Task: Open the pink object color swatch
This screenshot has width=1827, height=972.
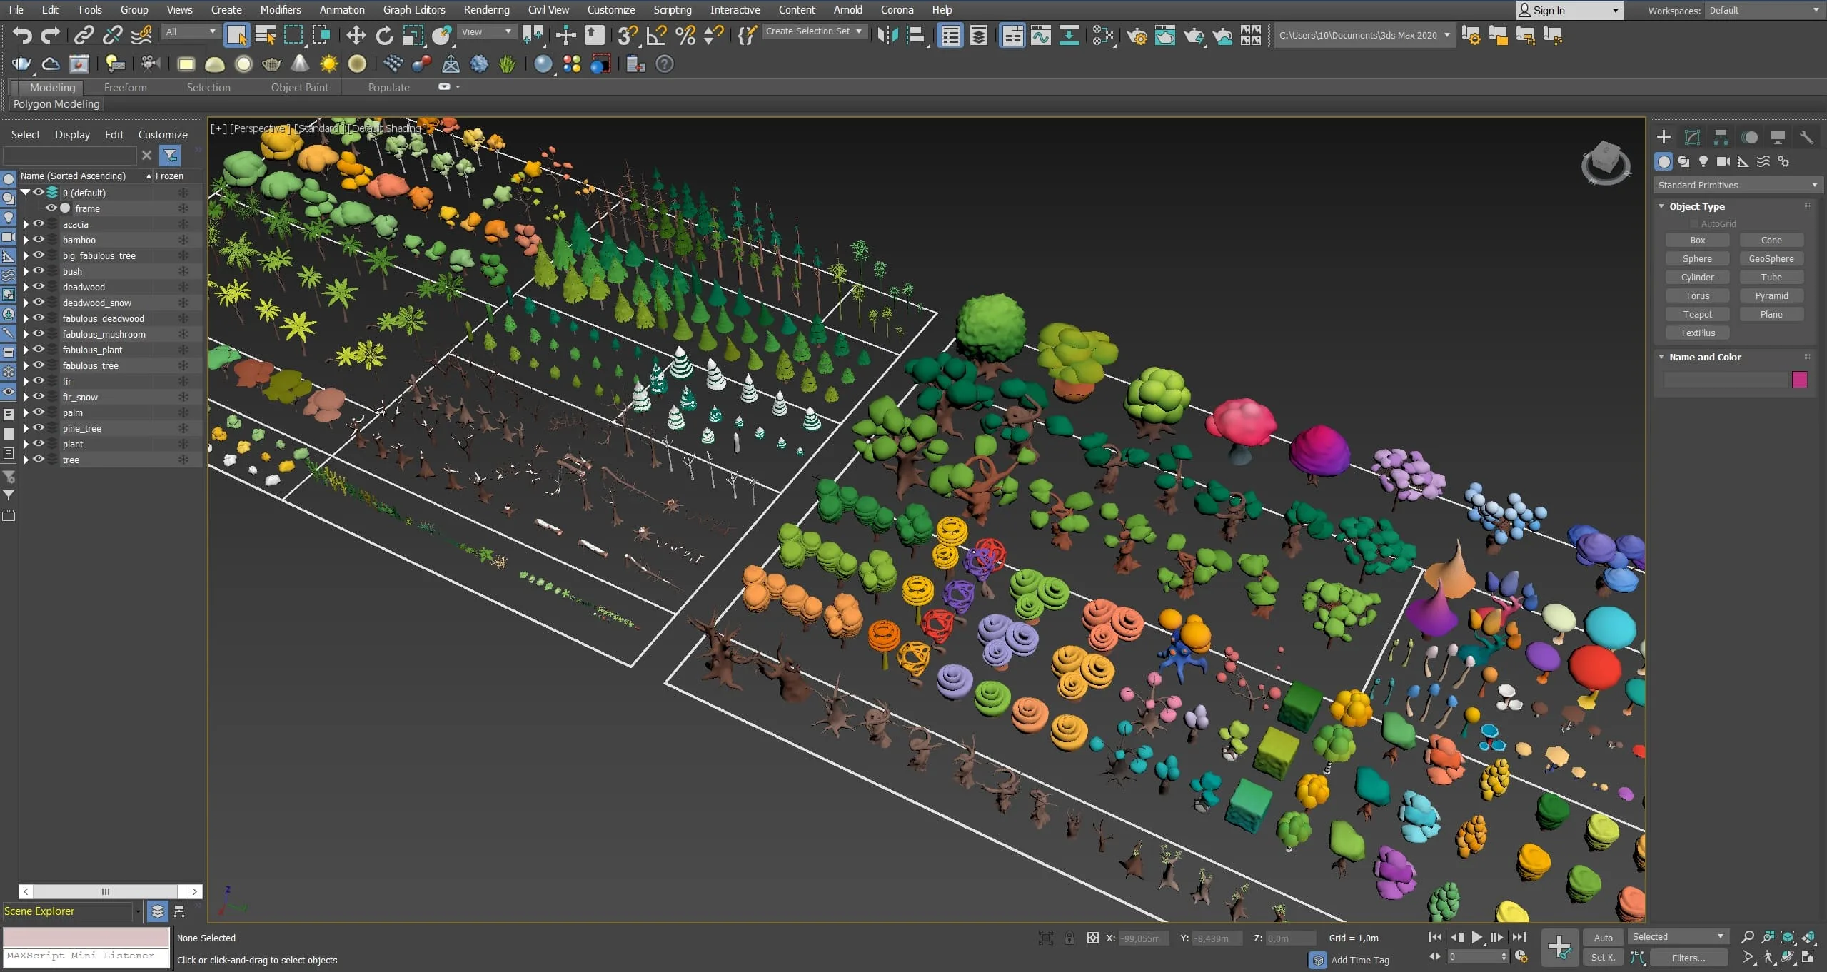Action: point(1799,380)
